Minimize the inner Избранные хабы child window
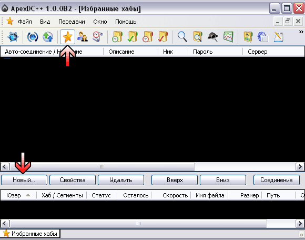Image resolution: width=305 pixels, height=240 pixels. (278, 22)
